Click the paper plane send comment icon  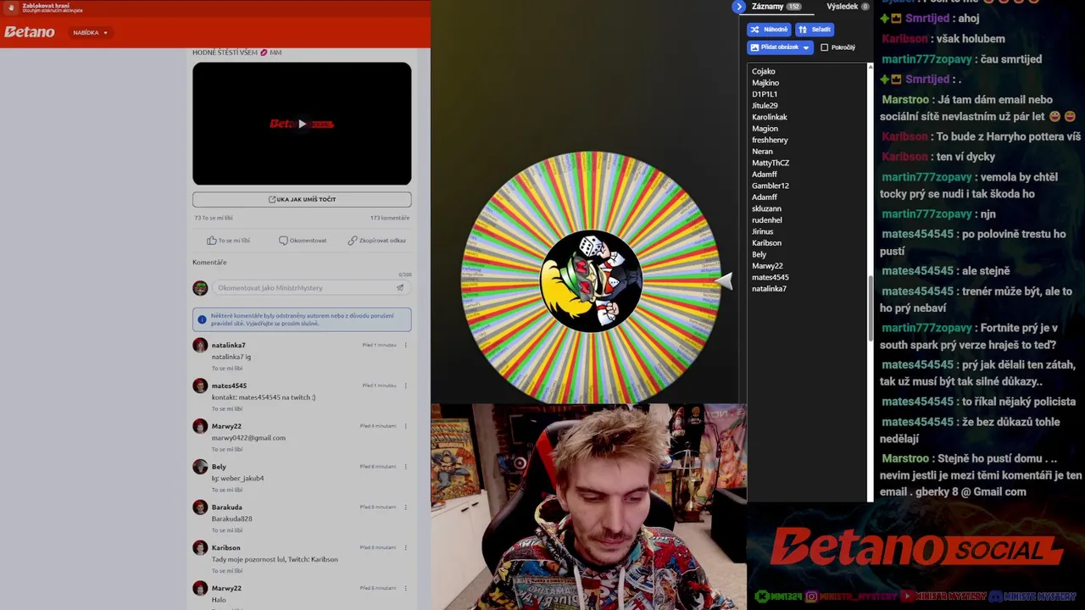pyautogui.click(x=400, y=288)
